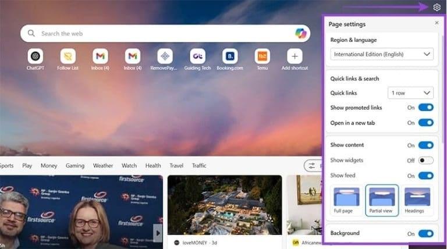Open the Travel feed tab
447x249 pixels.
[x=176, y=166]
